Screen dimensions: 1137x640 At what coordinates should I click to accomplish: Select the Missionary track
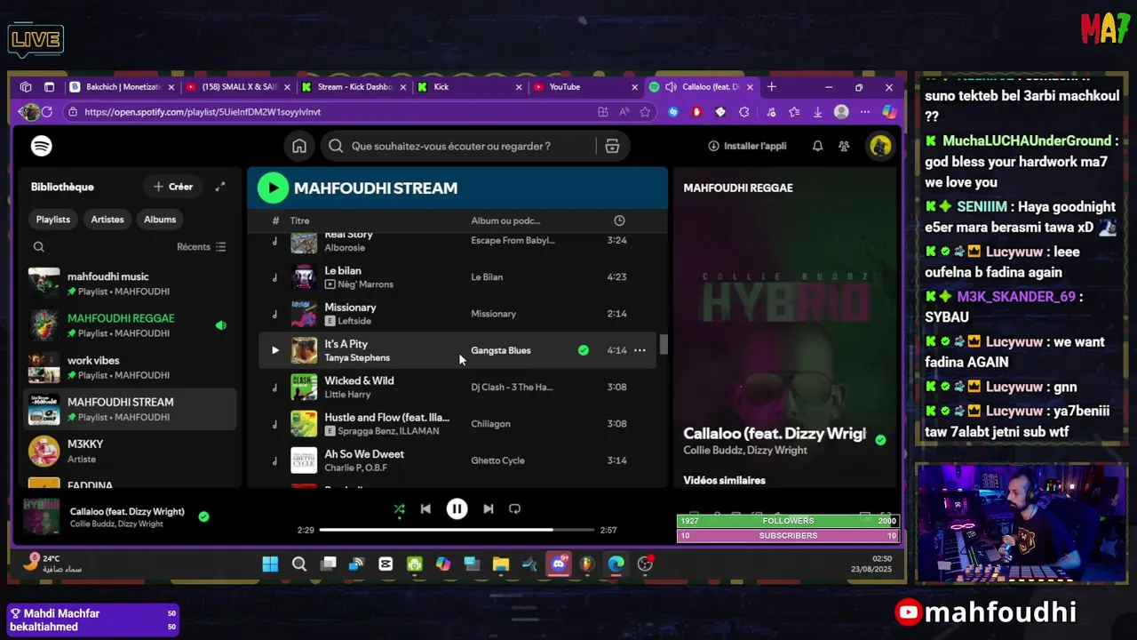point(457,314)
